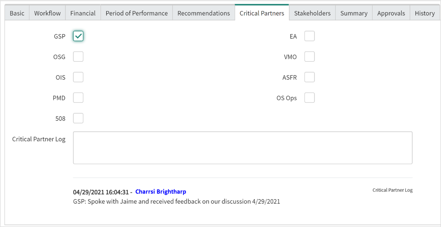The width and height of the screenshot is (441, 227).
Task: View the Recommendations tab
Action: [x=203, y=13]
